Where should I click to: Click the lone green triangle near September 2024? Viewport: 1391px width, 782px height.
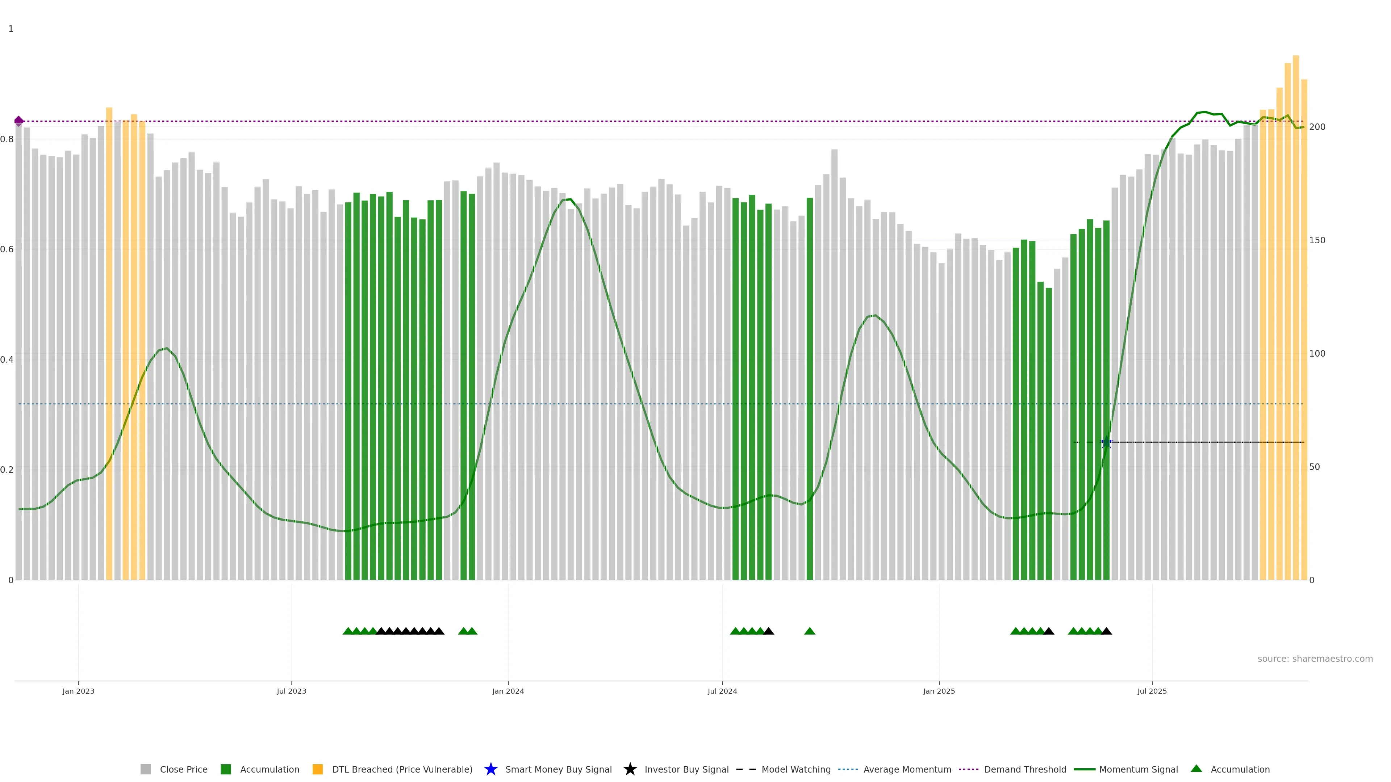pyautogui.click(x=810, y=631)
